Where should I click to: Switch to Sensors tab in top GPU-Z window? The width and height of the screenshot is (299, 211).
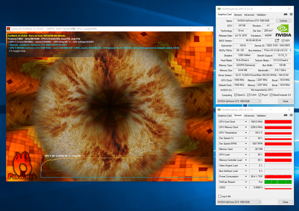(238, 15)
